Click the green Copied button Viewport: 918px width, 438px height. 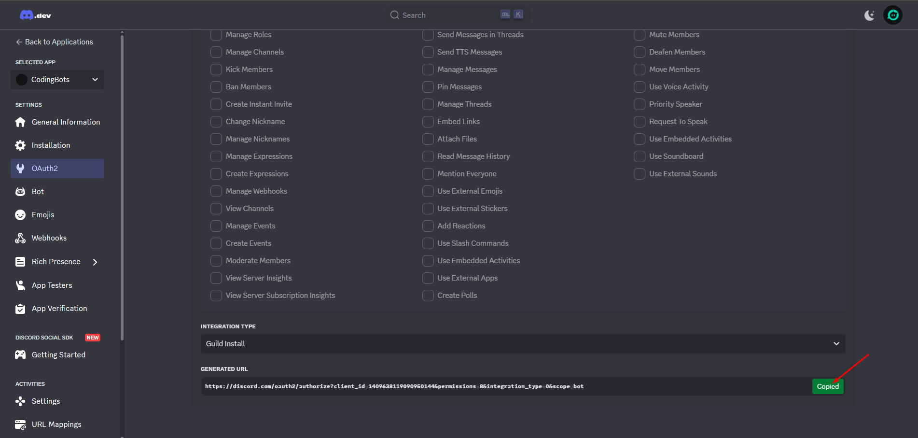(x=828, y=386)
